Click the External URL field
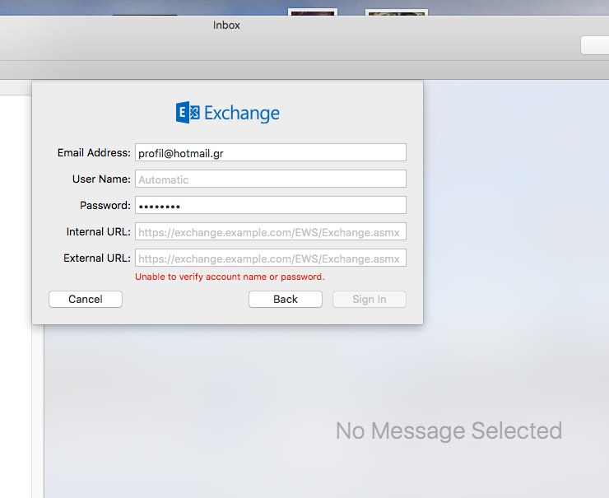The image size is (609, 498). point(270,258)
